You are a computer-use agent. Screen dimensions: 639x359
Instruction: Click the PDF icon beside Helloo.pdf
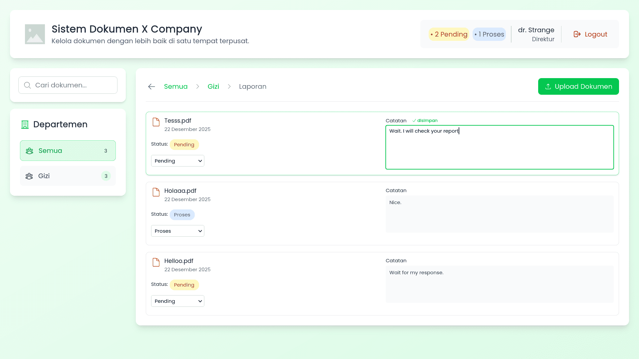[156, 262]
